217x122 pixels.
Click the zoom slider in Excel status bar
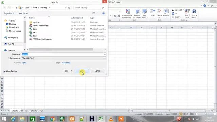click(206, 114)
